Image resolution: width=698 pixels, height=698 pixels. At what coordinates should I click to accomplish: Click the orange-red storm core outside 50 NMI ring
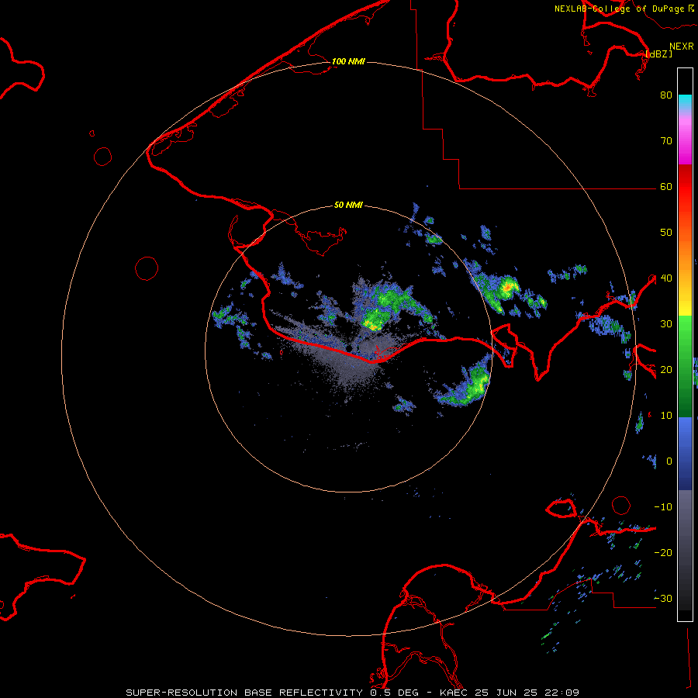506,288
